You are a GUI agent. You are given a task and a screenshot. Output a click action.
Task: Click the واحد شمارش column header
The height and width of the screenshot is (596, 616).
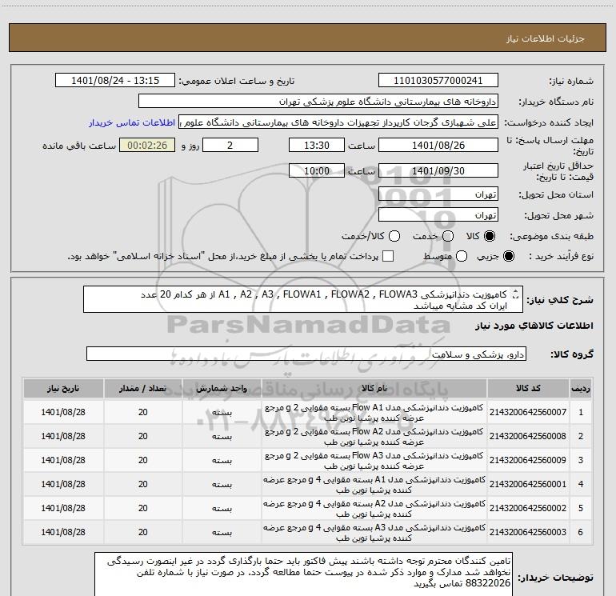222,388
